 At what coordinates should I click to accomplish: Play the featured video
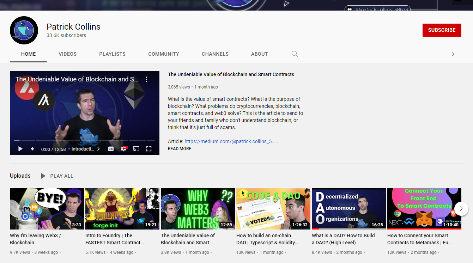(20, 149)
